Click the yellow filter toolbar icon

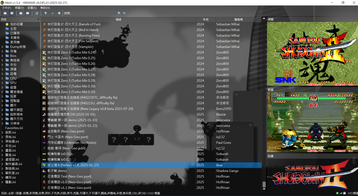pos(46,13)
